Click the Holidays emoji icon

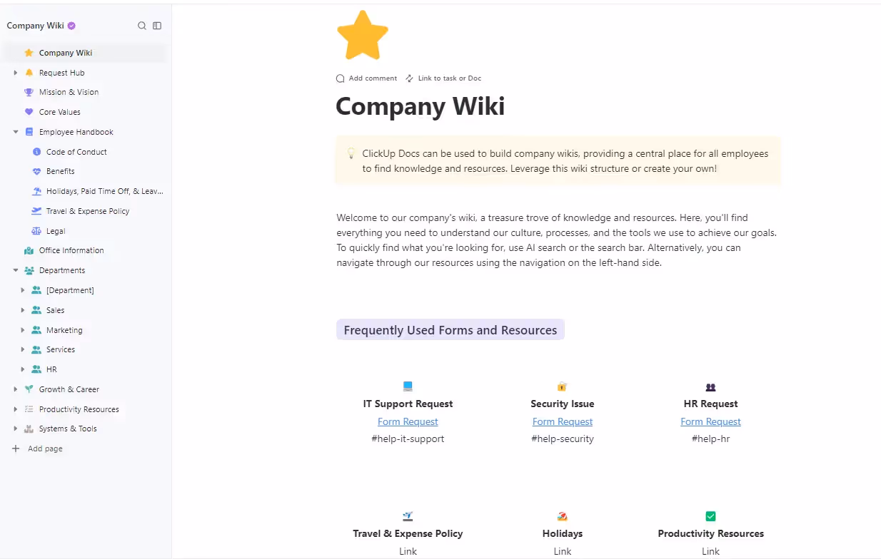point(562,516)
